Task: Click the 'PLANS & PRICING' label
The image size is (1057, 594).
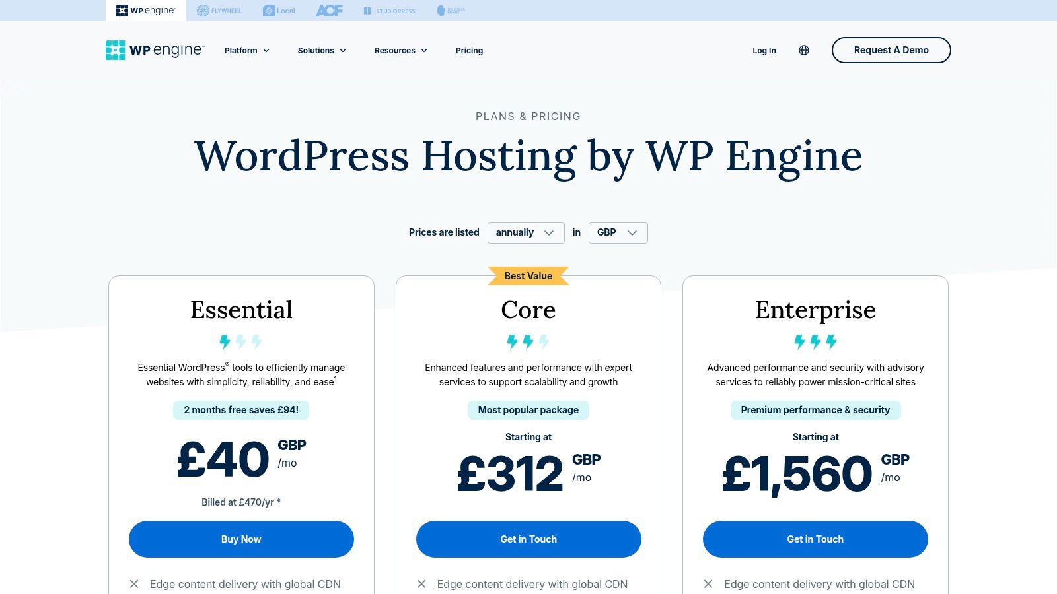Action: point(528,116)
